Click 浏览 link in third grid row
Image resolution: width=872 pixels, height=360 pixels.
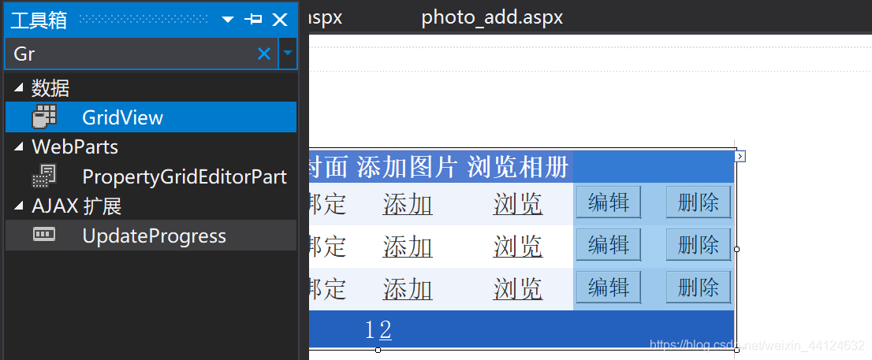pos(518,289)
